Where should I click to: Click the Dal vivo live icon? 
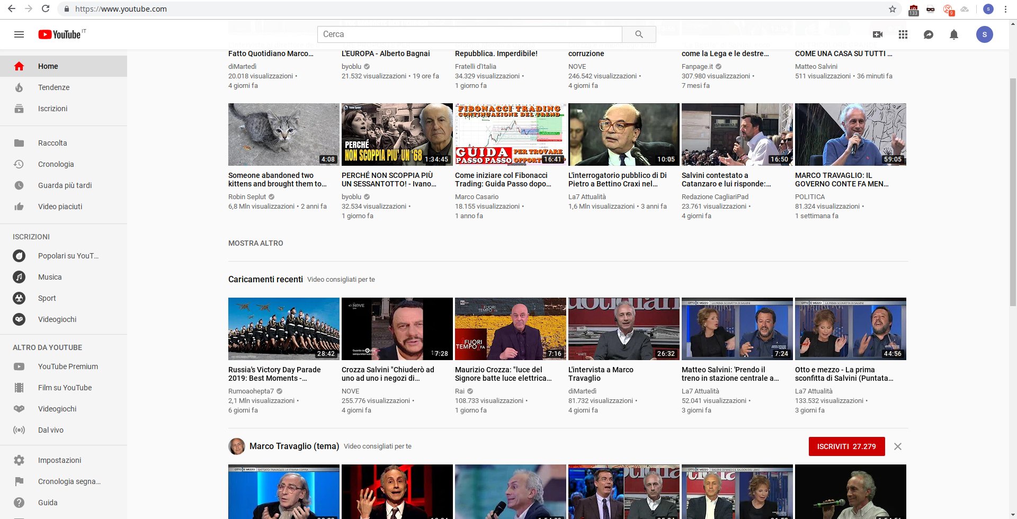pos(19,430)
